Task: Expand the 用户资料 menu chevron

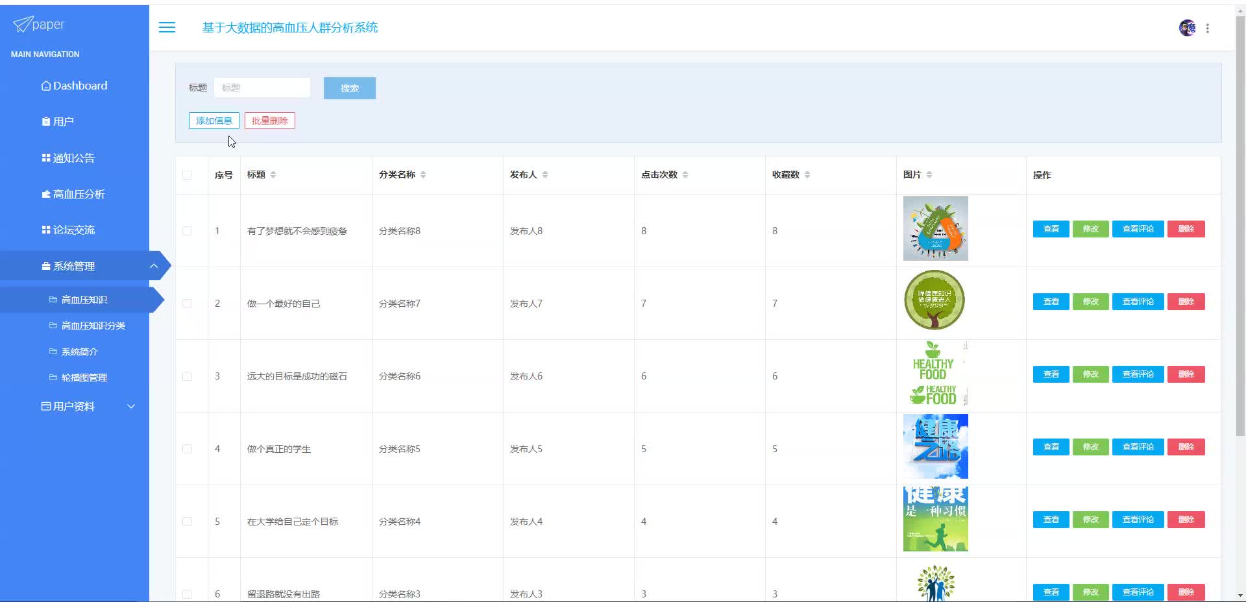Action: (x=131, y=406)
